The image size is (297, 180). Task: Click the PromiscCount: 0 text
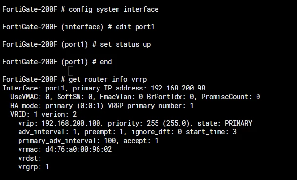coord(231,97)
